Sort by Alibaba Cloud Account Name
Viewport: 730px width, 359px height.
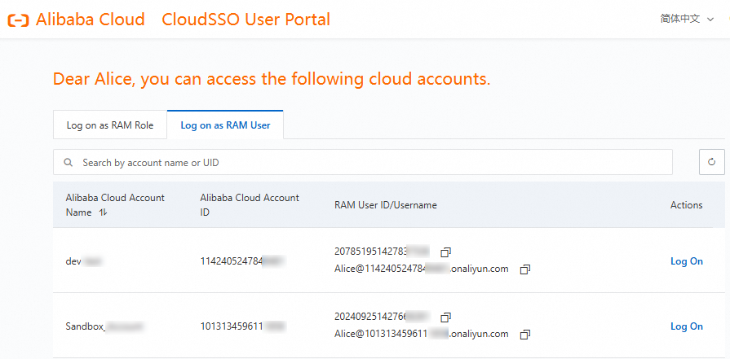104,212
